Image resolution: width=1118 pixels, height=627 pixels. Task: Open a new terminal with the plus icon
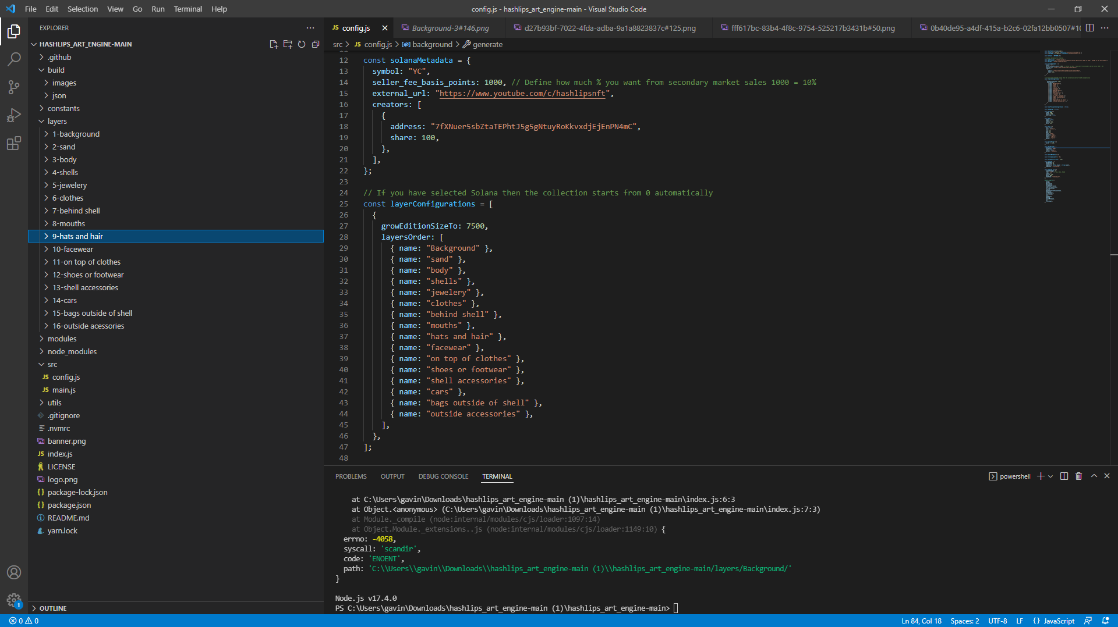click(1040, 476)
